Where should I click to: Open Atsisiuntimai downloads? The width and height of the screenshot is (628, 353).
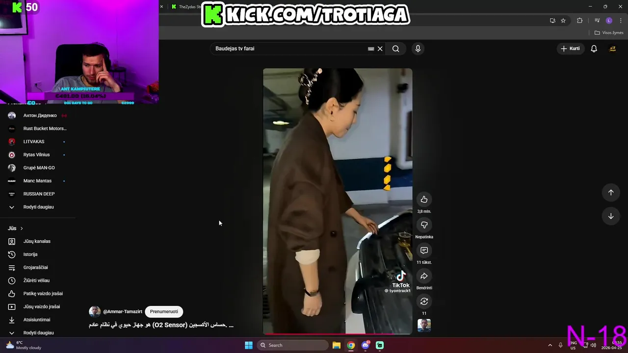[38, 320]
